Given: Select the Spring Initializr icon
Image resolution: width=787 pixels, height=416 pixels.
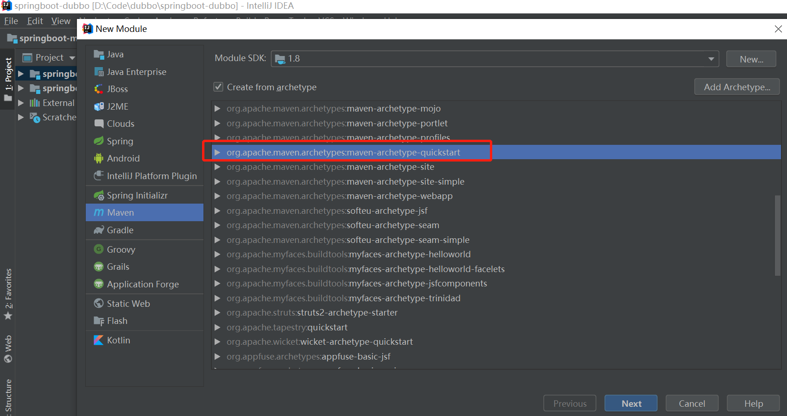Looking at the screenshot, I should pos(99,195).
